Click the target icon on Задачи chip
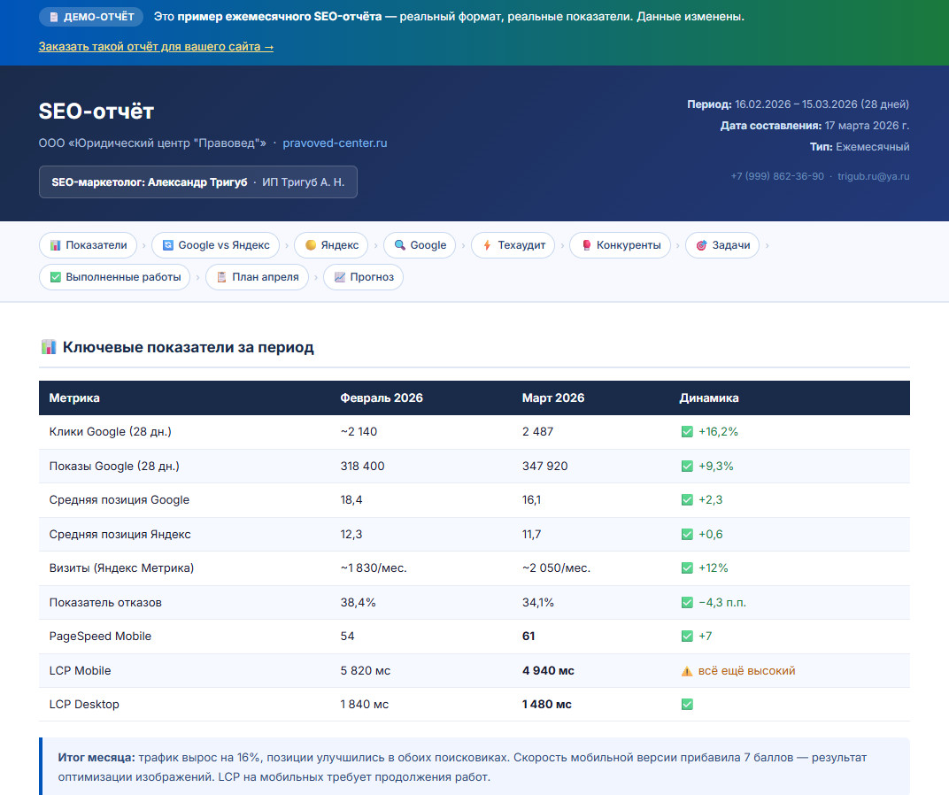949x795 pixels. click(x=701, y=245)
